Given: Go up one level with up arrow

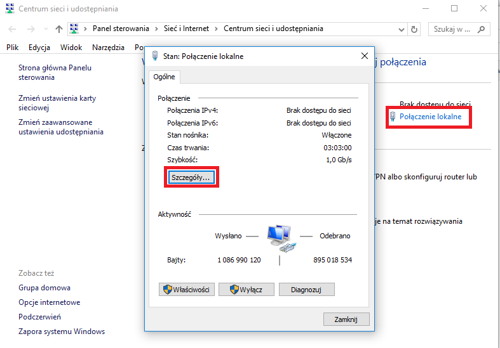Looking at the screenshot, I should 59,29.
